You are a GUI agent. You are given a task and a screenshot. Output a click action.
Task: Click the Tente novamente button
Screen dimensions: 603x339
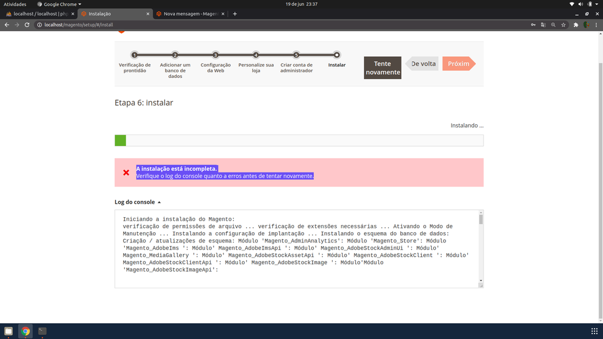[383, 68]
